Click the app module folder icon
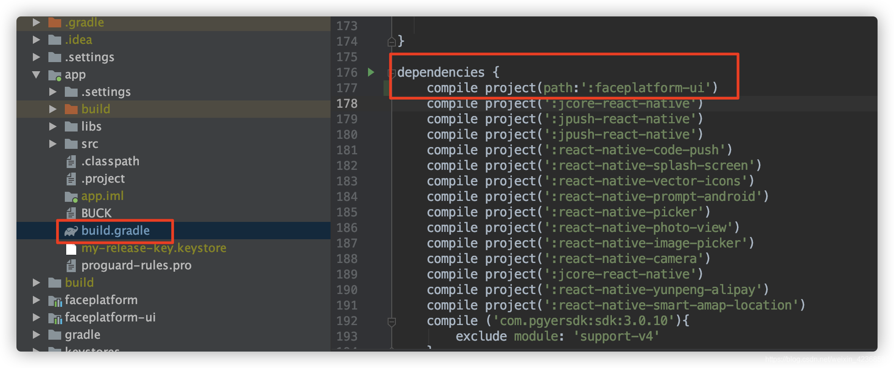 coord(55,75)
